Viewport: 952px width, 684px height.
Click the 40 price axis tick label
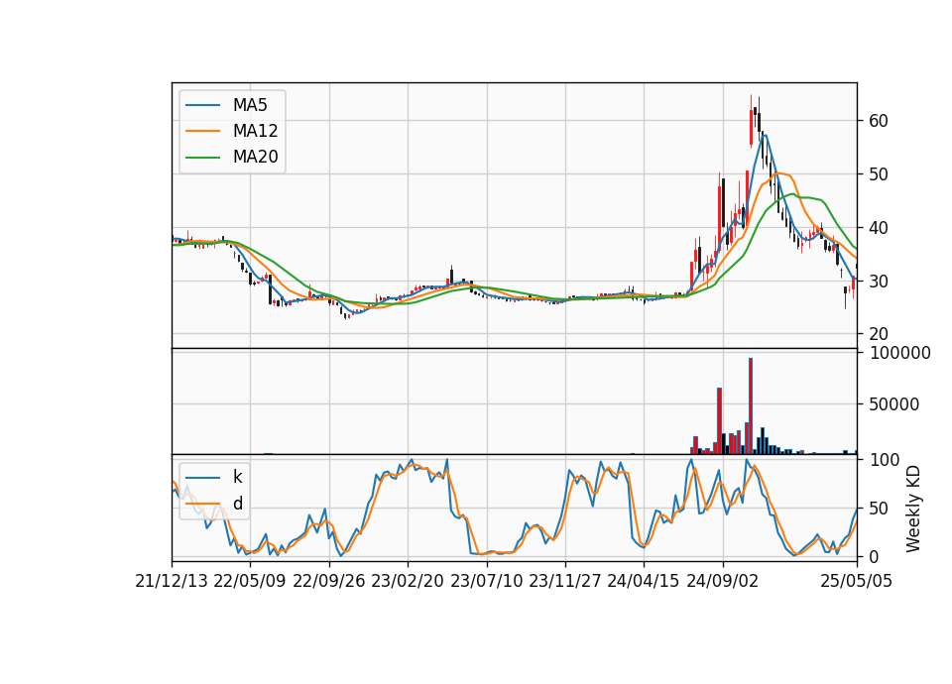[x=879, y=228]
